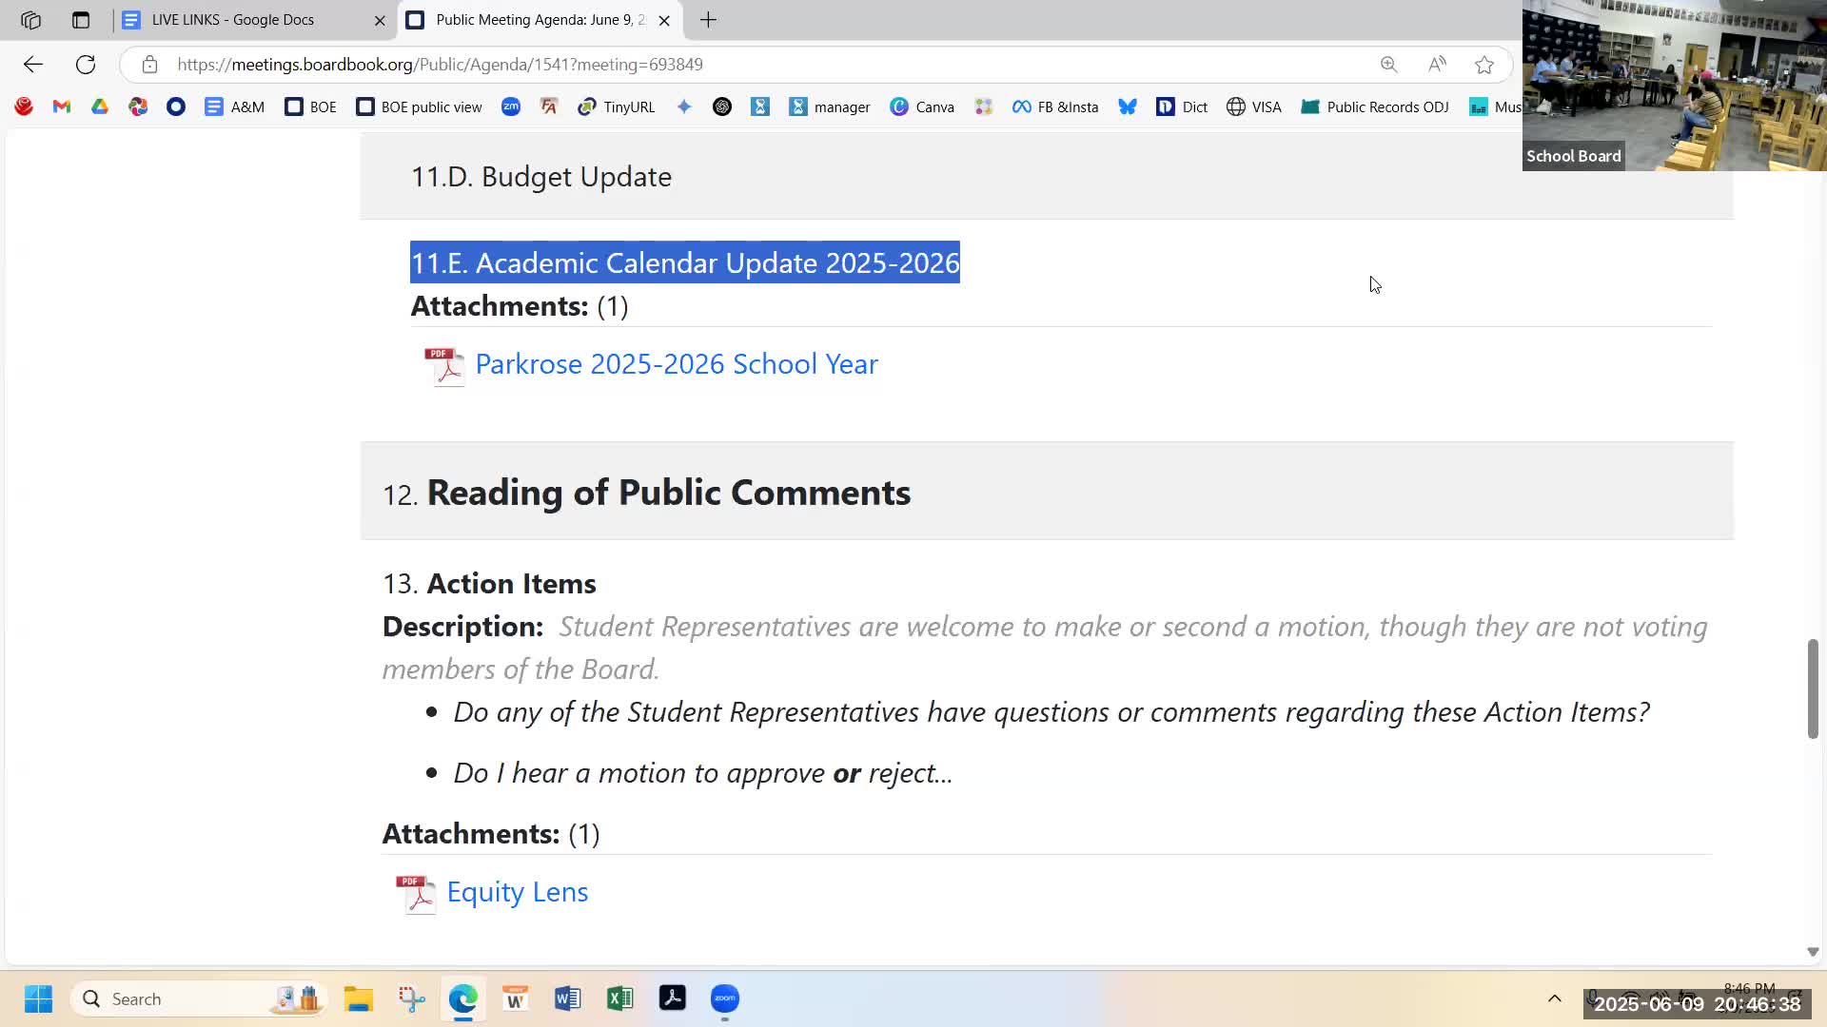Open the Parkrose 2025-2026 School Year PDF link
The height and width of the screenshot is (1027, 1827).
click(x=677, y=364)
